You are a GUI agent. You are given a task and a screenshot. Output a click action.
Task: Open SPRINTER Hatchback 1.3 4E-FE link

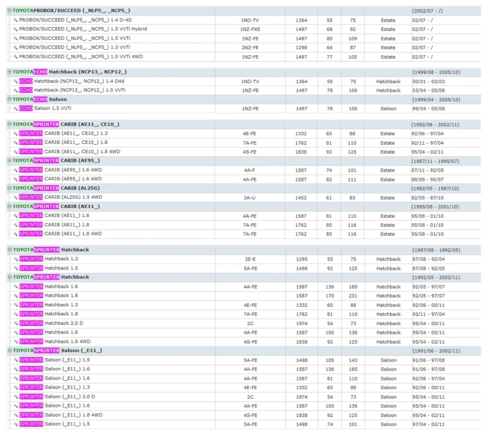pos(49,305)
